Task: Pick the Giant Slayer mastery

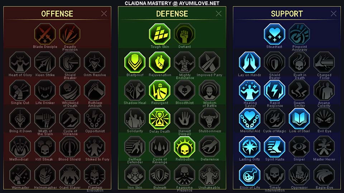Action: pyautogui.click(x=70, y=175)
